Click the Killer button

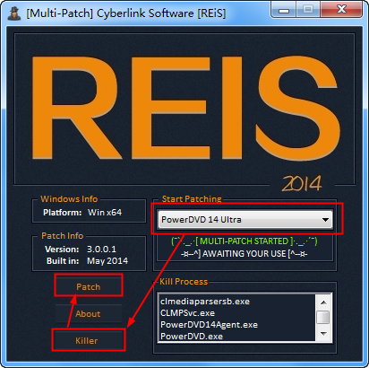click(89, 340)
